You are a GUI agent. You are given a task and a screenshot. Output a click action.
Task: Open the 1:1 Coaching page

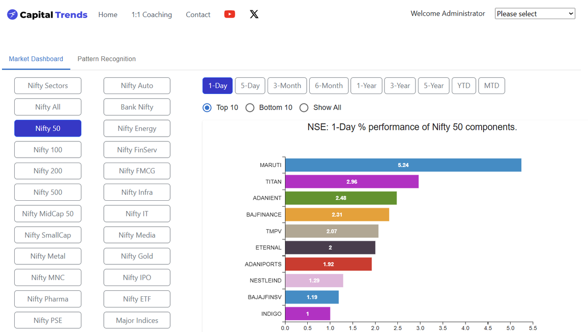[151, 15]
